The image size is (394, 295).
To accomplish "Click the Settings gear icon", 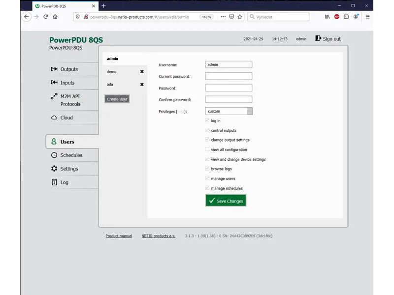I will (54, 169).
